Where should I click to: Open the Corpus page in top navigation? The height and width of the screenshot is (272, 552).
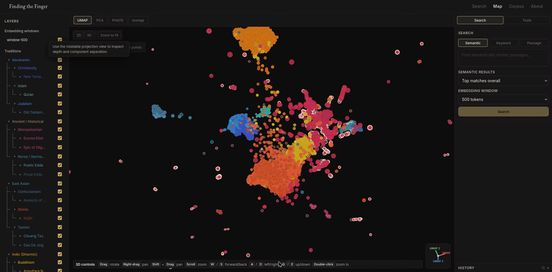(x=516, y=6)
